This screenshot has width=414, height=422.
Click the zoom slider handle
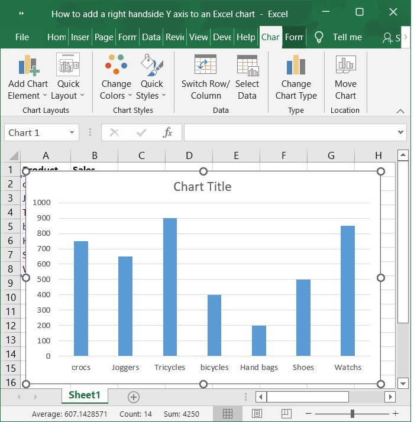[x=352, y=413]
